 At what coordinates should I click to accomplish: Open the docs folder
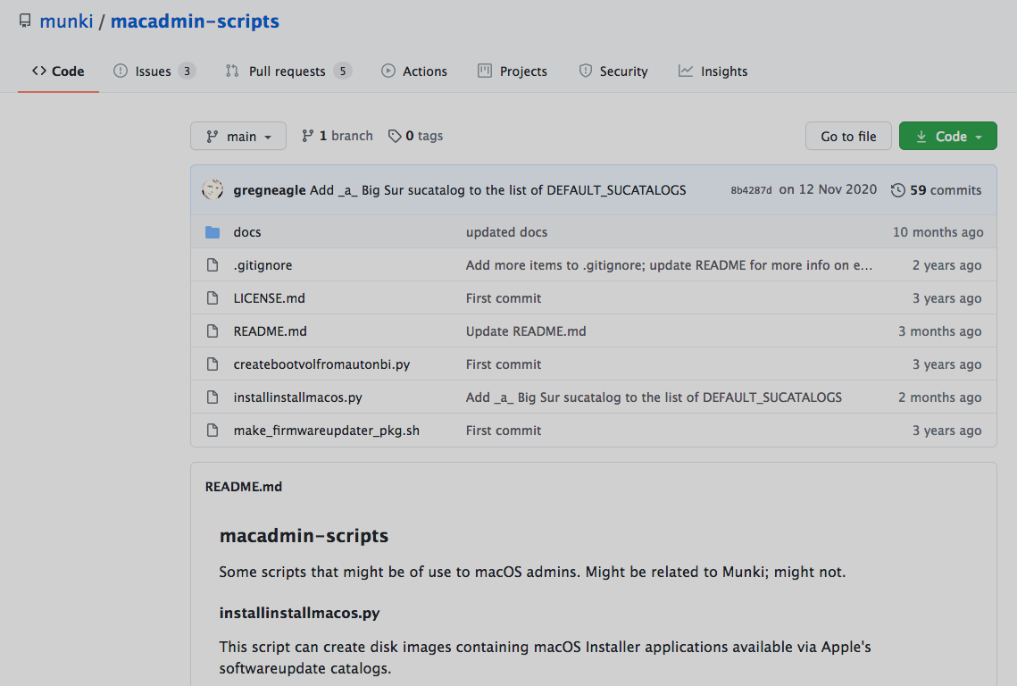click(x=247, y=231)
